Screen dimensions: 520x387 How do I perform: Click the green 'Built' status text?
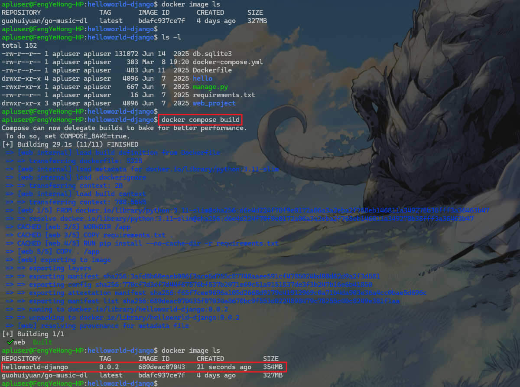click(42, 342)
